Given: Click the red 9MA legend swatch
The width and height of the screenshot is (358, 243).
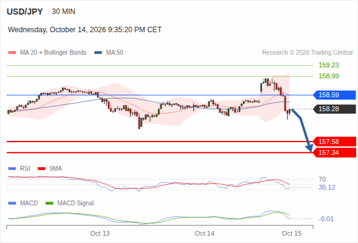Looking at the screenshot, I should [41, 169].
